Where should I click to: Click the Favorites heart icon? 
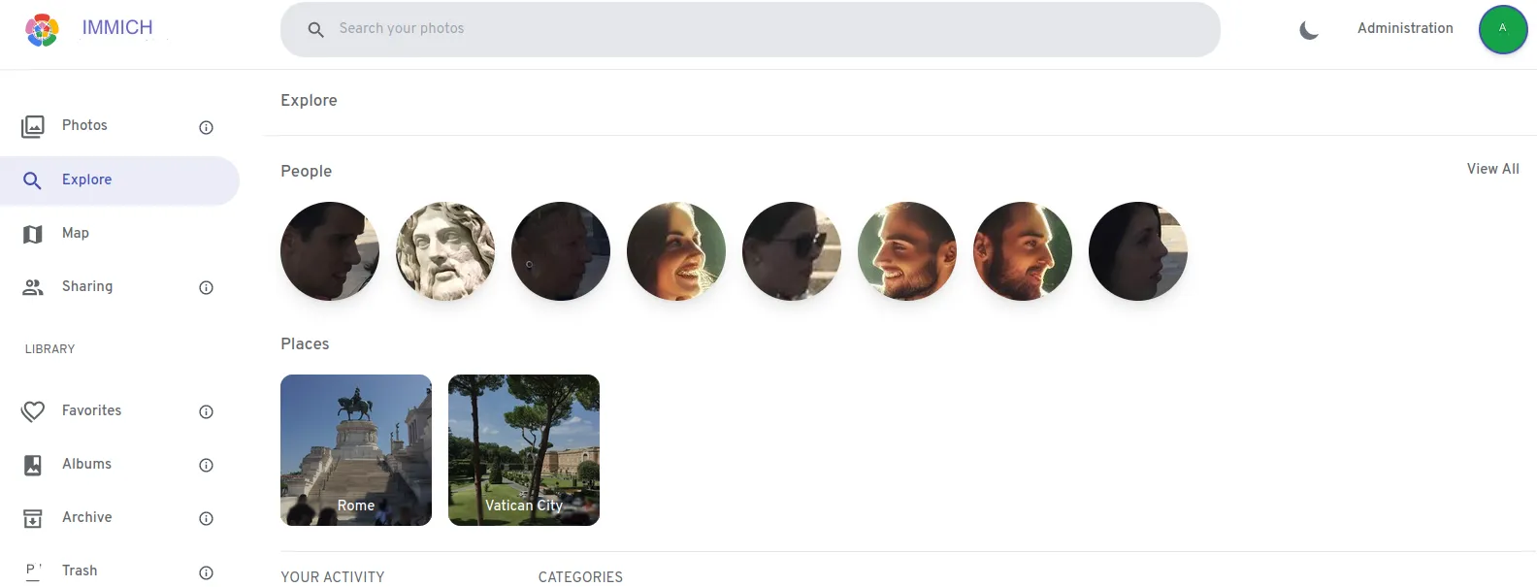pos(33,411)
